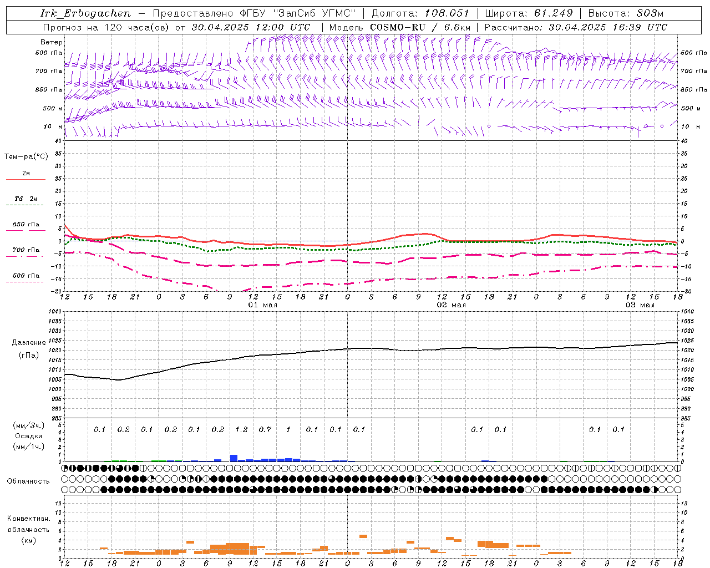Click the red 2м temperature legend line
The width and height of the screenshot is (710, 568).
pyautogui.click(x=26, y=179)
